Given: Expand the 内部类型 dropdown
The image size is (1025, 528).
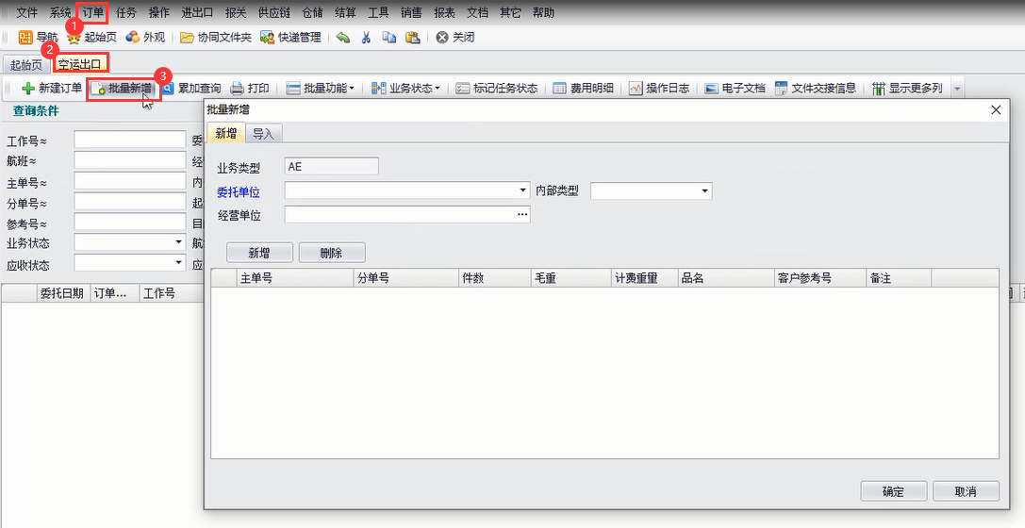Looking at the screenshot, I should point(704,191).
